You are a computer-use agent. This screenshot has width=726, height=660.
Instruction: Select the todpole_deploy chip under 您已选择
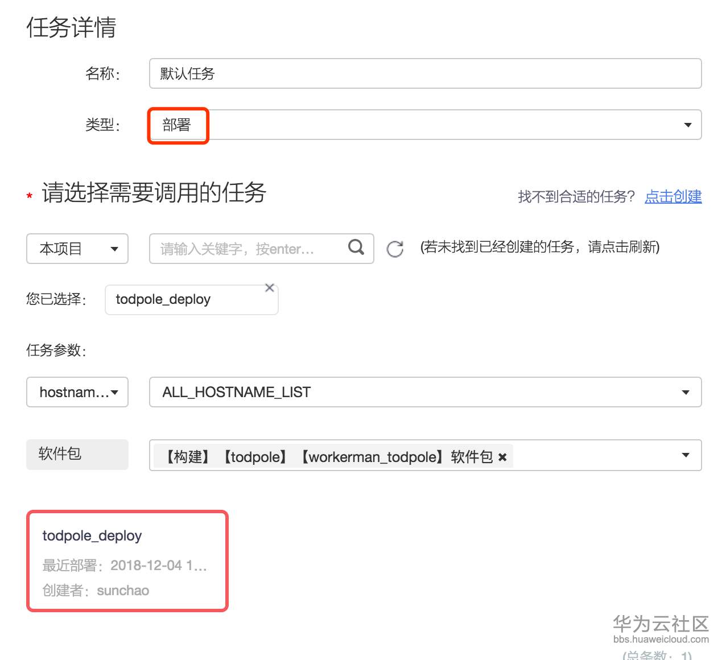[191, 299]
